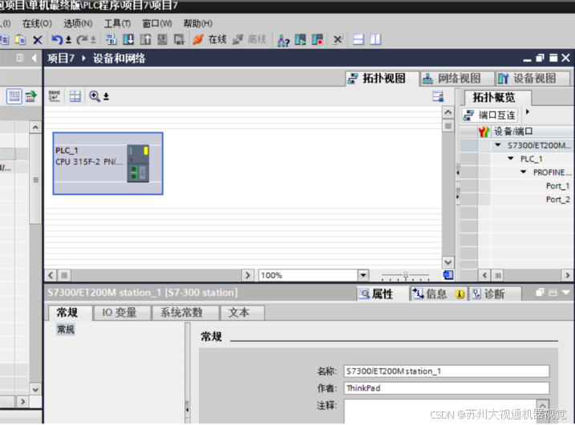Screen dimensions: 575x425
Task: Click the 端口互连 button
Action: tap(489, 115)
